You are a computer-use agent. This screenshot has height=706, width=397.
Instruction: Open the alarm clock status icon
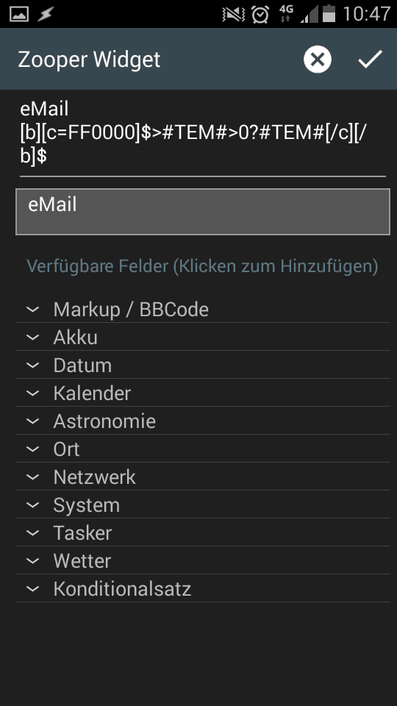[x=260, y=14]
